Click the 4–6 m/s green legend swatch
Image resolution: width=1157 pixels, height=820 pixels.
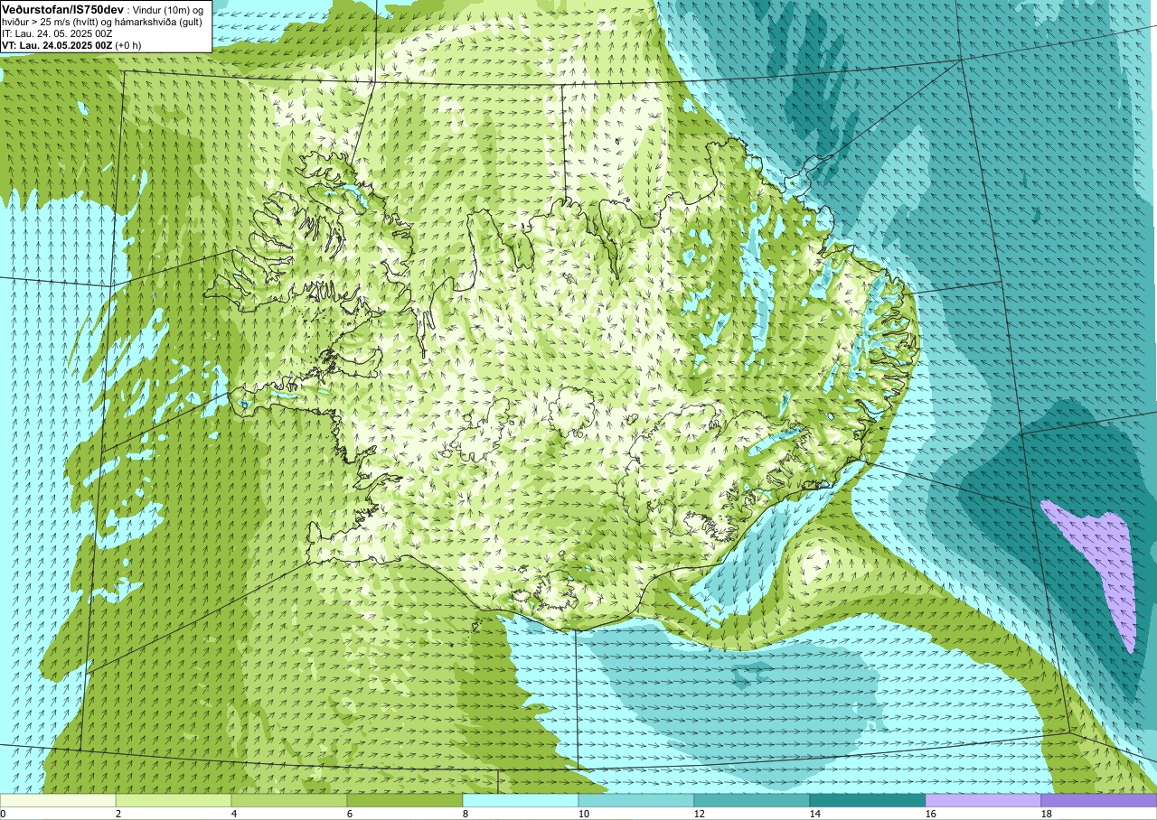[289, 800]
